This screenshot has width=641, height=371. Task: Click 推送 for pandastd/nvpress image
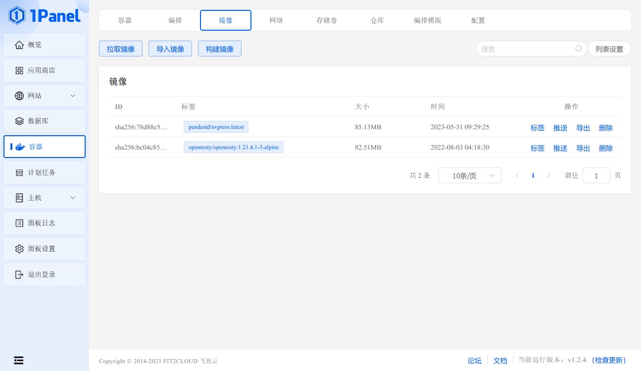[560, 128]
